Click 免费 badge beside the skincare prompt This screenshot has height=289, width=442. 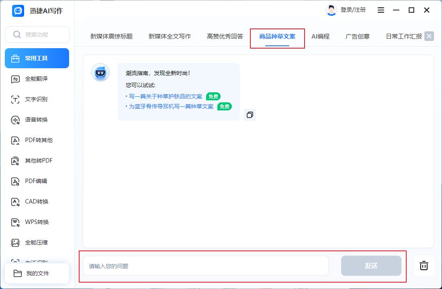coord(213,97)
